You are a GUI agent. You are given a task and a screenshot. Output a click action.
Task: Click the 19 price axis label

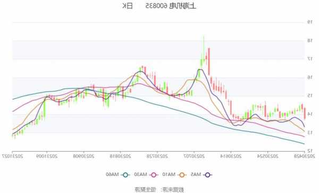click(x=309, y=22)
